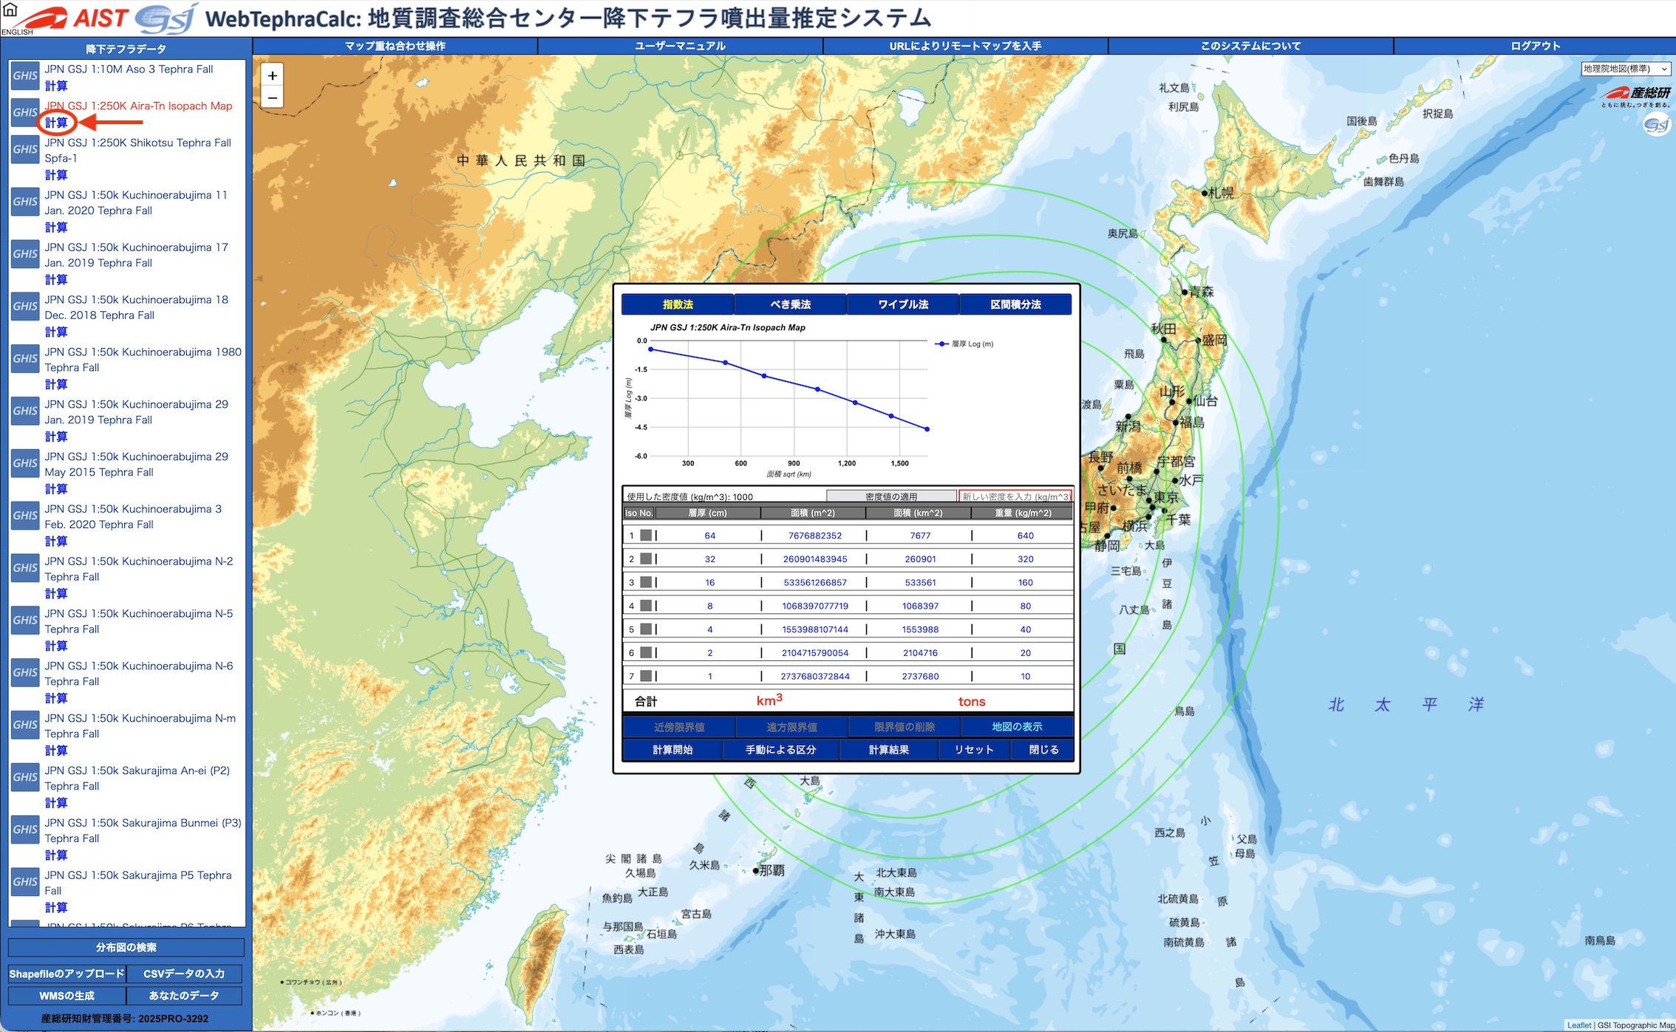Click 計算 under Aira-Tn Isopach Map
The image size is (1676, 1032).
click(x=56, y=123)
